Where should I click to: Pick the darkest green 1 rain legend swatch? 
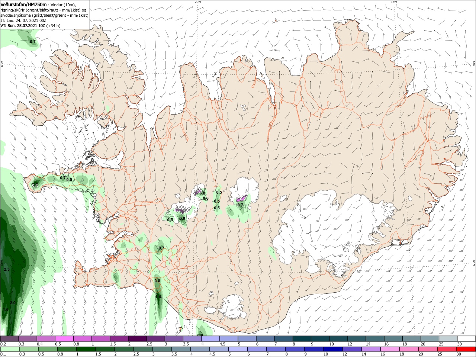[85, 349]
